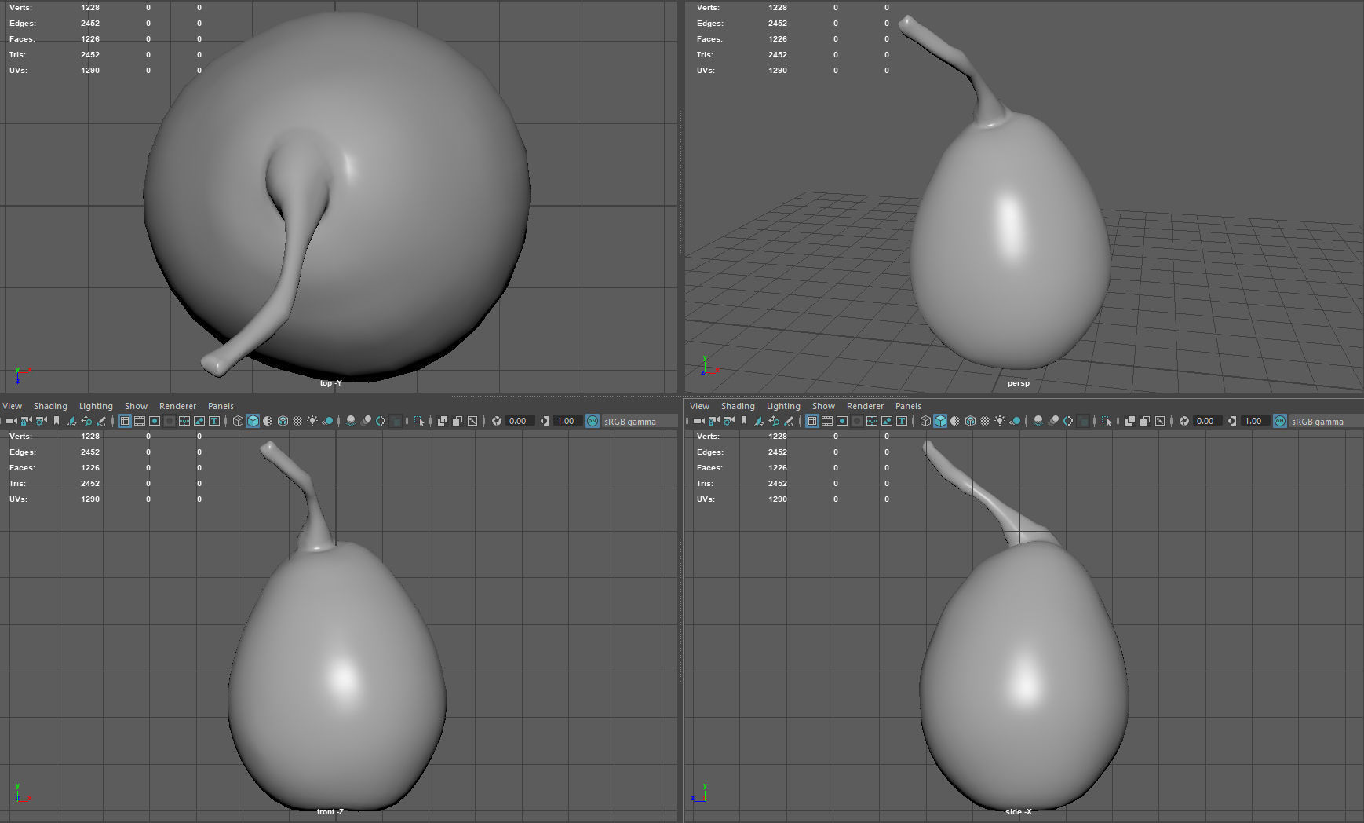Click Gamma reset icon in front panel toolbar
This screenshot has width=1364, height=823.
544,421
